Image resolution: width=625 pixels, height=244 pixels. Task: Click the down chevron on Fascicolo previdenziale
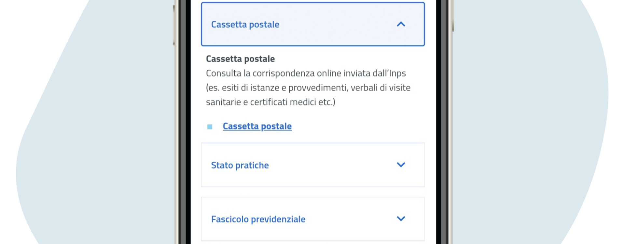(401, 219)
